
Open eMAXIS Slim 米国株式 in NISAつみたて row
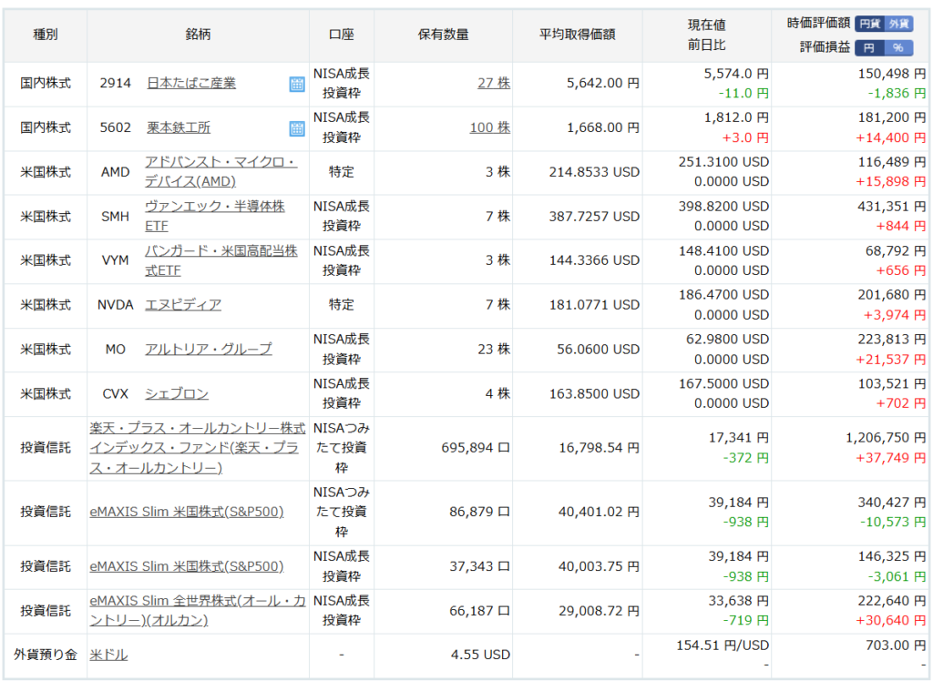[x=187, y=512]
